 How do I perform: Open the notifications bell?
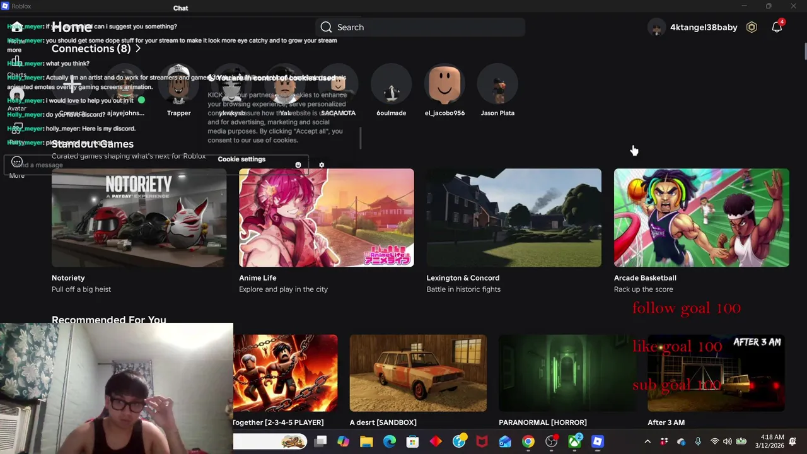(777, 27)
